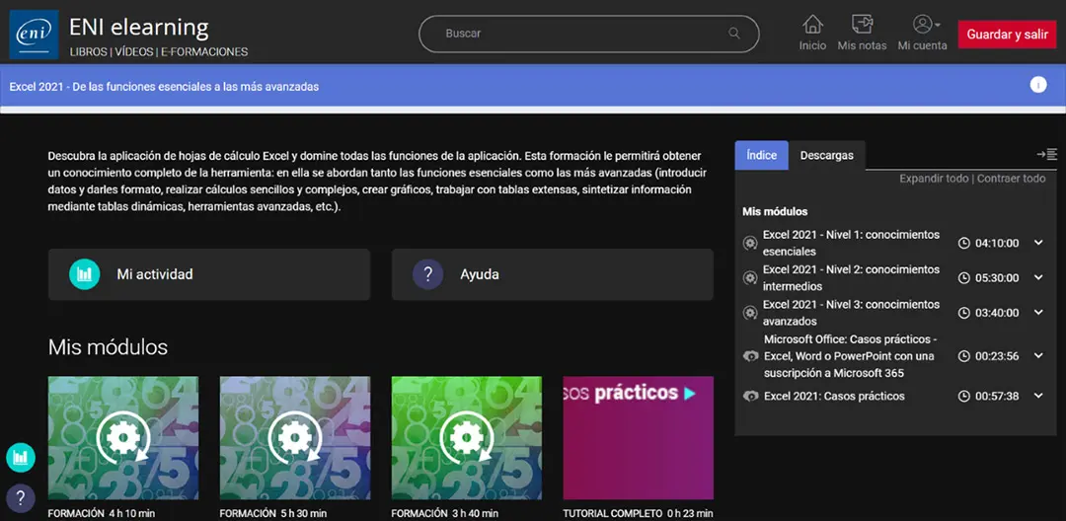This screenshot has width=1066, height=521.
Task: Open Excel 2021 - Nivel 3 module title
Action: [x=851, y=313]
